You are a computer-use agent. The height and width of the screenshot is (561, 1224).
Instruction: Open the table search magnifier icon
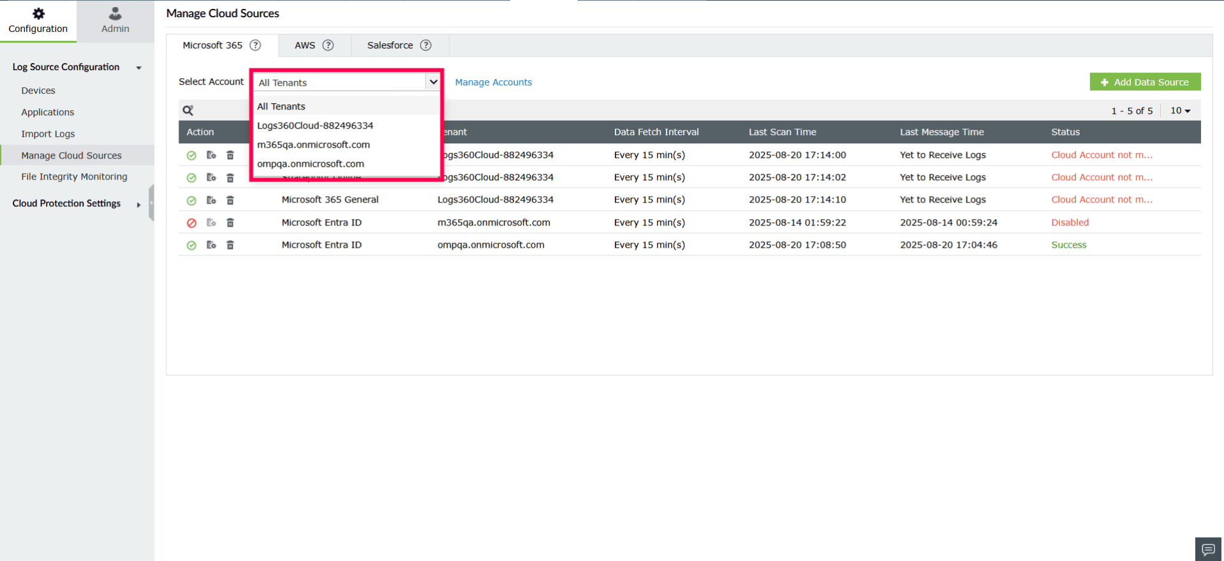[188, 110]
